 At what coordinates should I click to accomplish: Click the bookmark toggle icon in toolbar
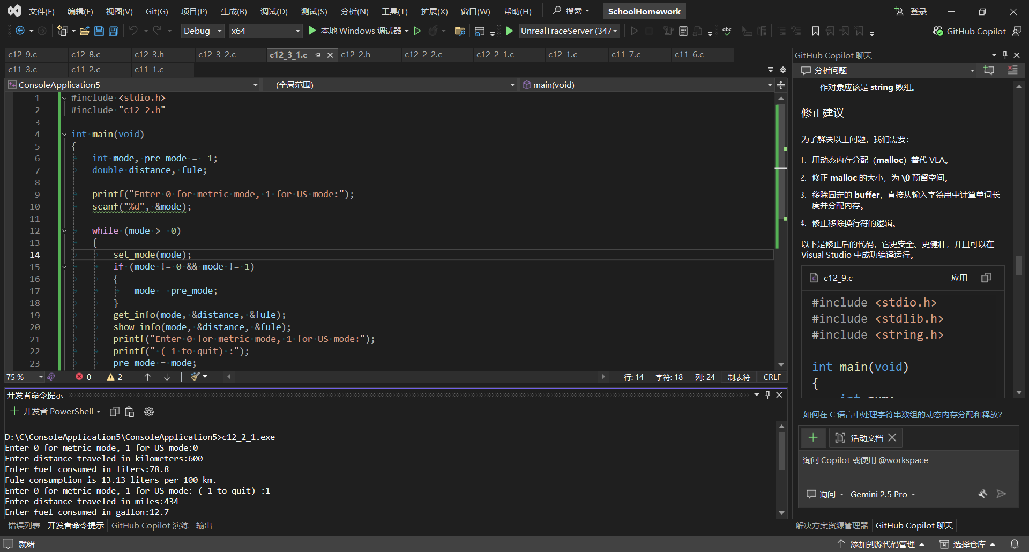pyautogui.click(x=815, y=31)
